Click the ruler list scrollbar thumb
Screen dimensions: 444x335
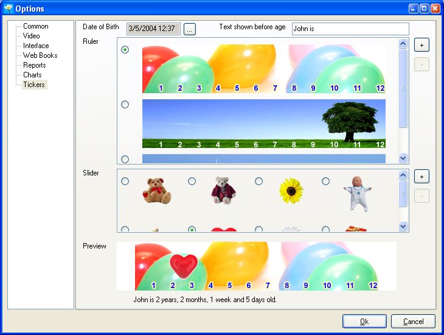click(x=403, y=88)
